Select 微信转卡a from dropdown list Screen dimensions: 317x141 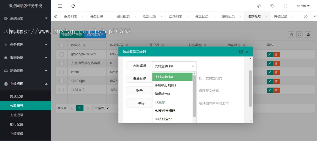pyautogui.click(x=173, y=94)
